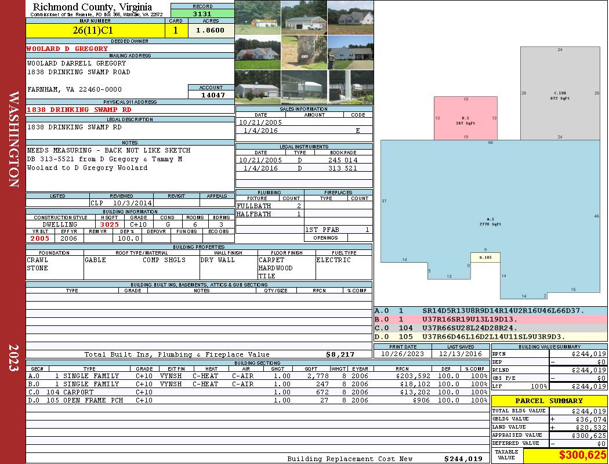
Task: Click the H SQFT value 3025
Action: pyautogui.click(x=110, y=224)
